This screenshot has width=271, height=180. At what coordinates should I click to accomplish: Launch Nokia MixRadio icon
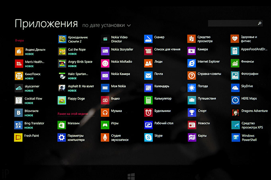click(105, 64)
